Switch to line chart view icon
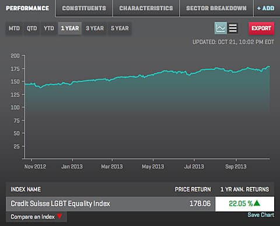The height and width of the screenshot is (226, 280). coord(220,28)
